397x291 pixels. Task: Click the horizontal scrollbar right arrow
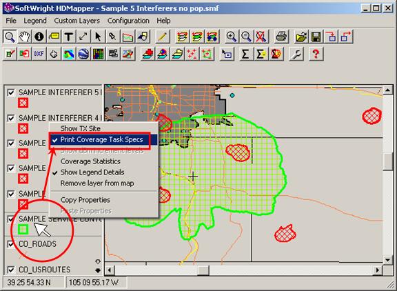click(x=378, y=270)
